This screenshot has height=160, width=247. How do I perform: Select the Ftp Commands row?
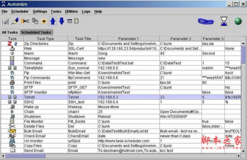coord(121,78)
